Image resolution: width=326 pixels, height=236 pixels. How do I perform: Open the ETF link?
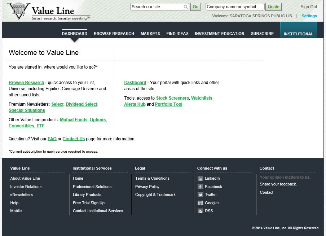[x=40, y=126]
